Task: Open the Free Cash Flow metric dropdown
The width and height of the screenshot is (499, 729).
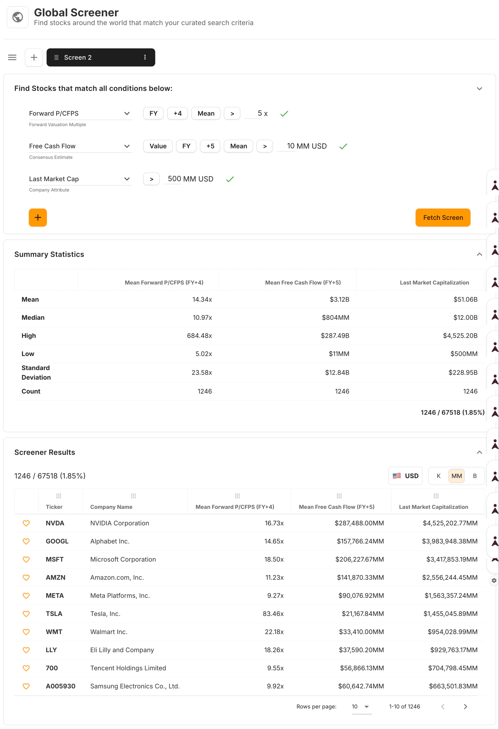Action: pyautogui.click(x=81, y=146)
